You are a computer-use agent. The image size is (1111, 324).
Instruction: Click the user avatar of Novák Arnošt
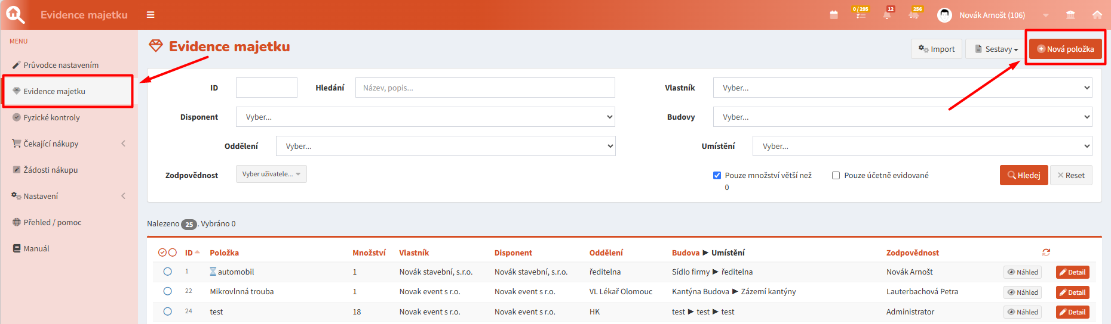tap(944, 15)
